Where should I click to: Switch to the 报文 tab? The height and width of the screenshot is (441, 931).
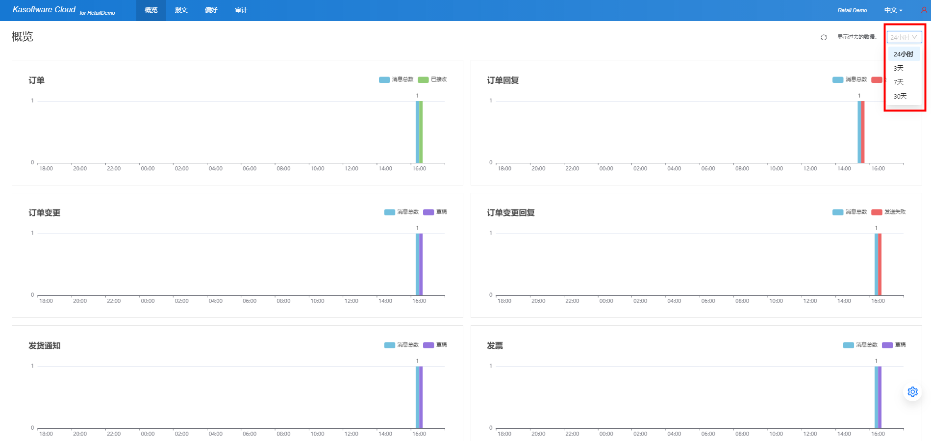(x=181, y=10)
